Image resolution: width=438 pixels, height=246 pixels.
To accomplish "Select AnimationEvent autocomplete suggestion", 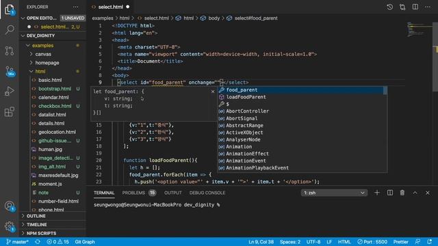I will click(300, 161).
